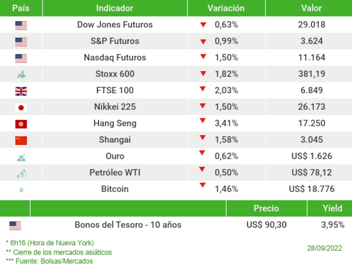This screenshot has height=273, width=352.
Task: Open the Nasdaq Futuros indicator name
Action: coord(115,57)
